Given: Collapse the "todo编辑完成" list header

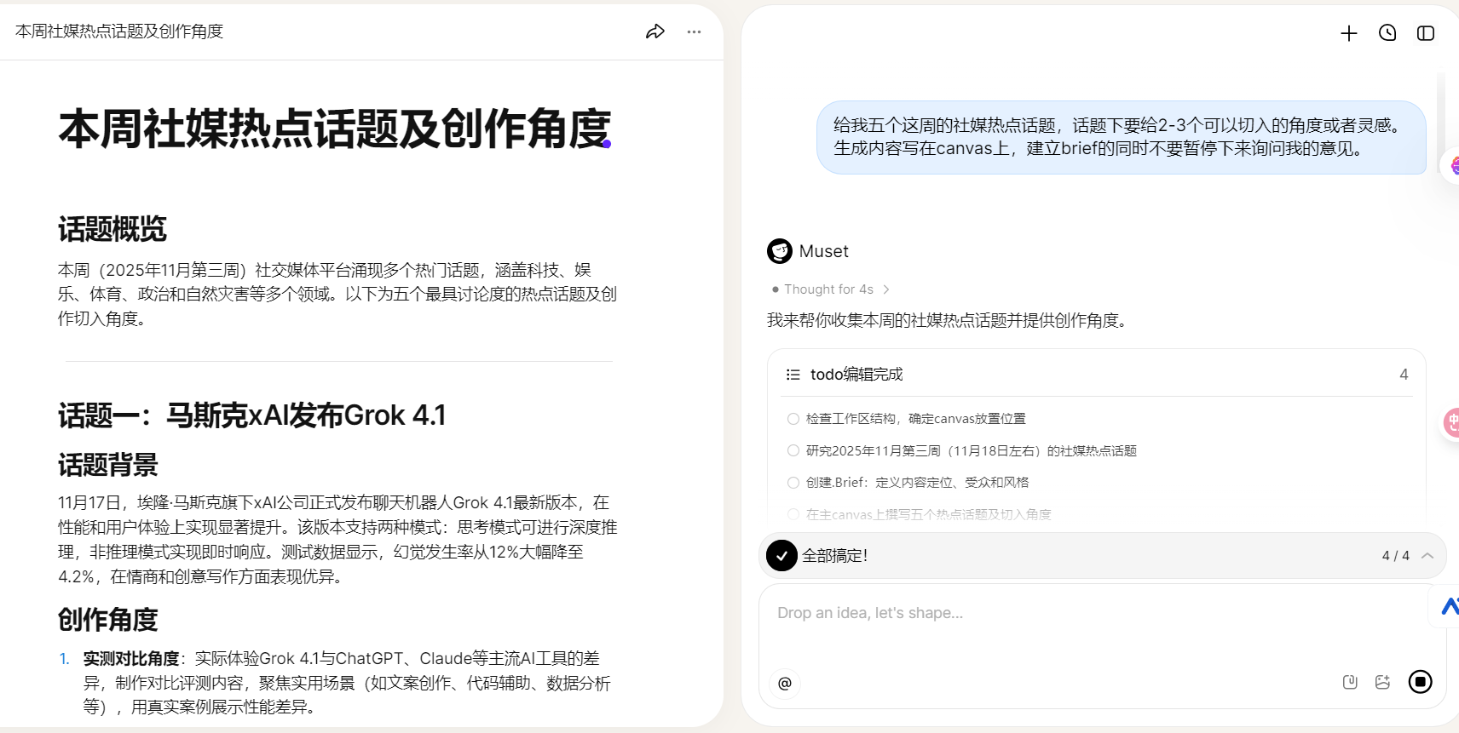Looking at the screenshot, I should click(856, 375).
